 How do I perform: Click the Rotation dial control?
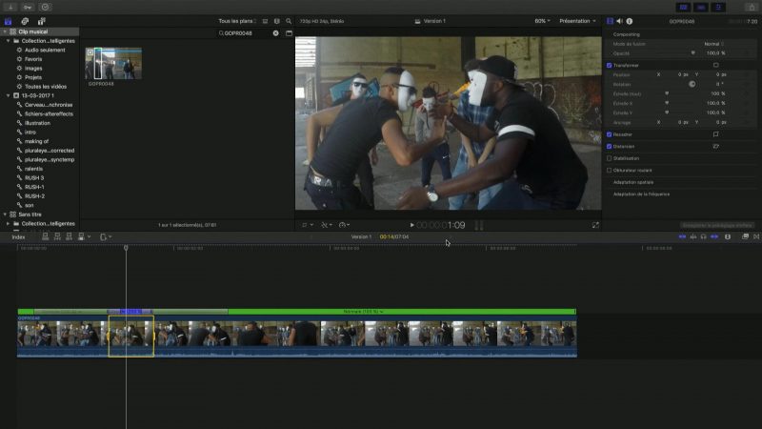[692, 84]
